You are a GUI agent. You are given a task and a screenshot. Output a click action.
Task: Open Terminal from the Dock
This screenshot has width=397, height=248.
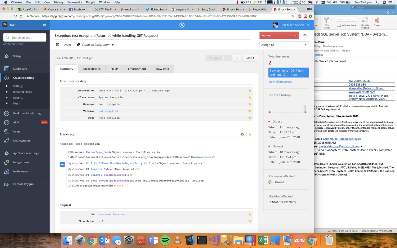point(202,240)
